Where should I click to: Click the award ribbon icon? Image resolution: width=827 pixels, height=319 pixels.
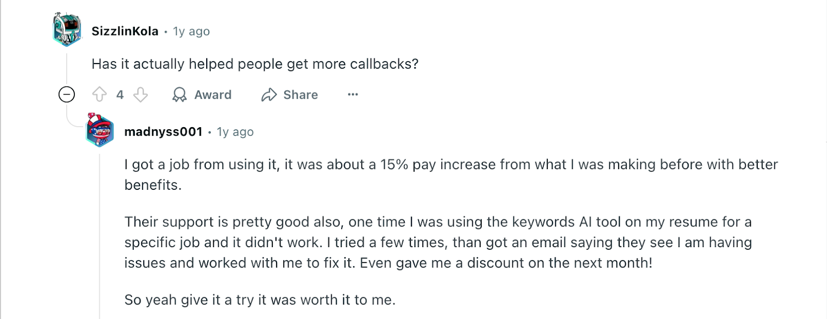pyautogui.click(x=179, y=95)
